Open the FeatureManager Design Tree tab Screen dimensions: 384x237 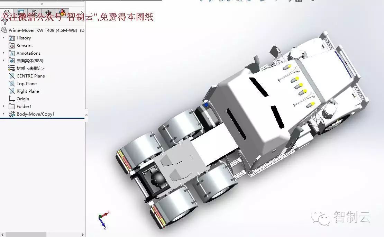[7, 13]
